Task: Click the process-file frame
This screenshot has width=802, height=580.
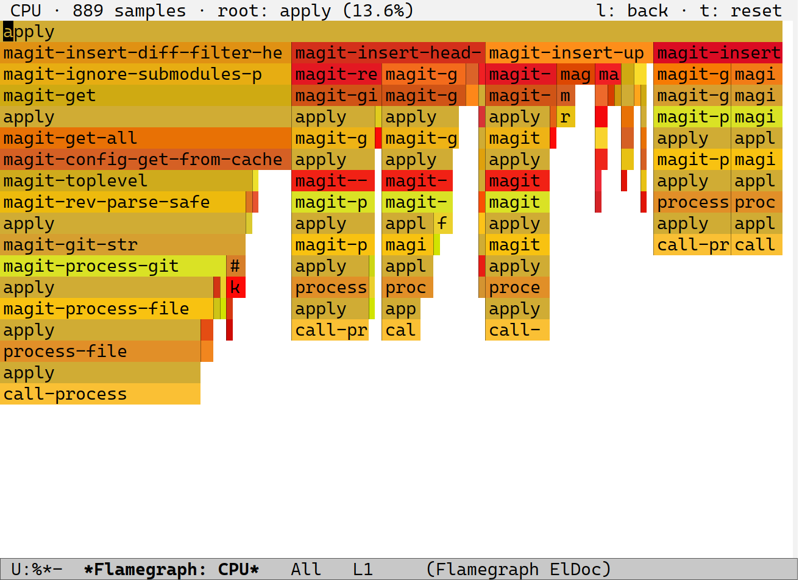Action: pyautogui.click(x=100, y=352)
